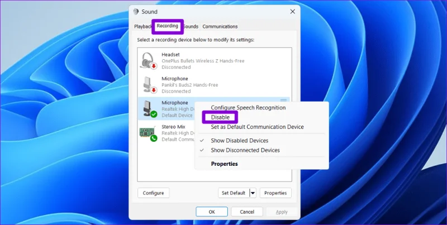Select the Stereo Mix device name

click(173, 126)
